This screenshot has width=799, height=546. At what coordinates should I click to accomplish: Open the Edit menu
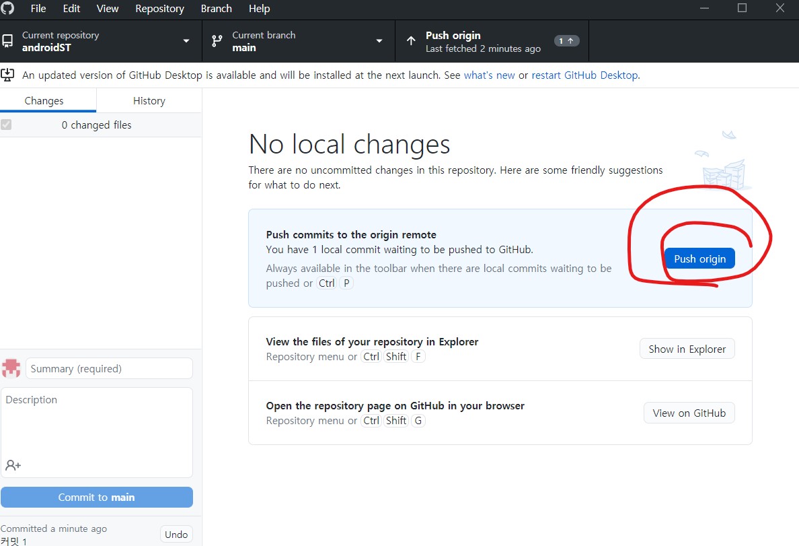(x=71, y=9)
